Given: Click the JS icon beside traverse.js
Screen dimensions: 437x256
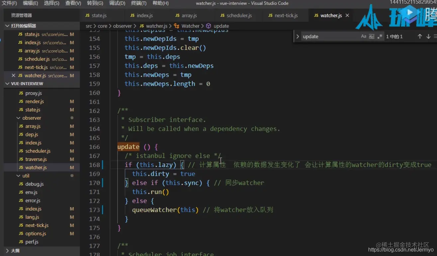Looking at the screenshot, I should pos(21,160).
